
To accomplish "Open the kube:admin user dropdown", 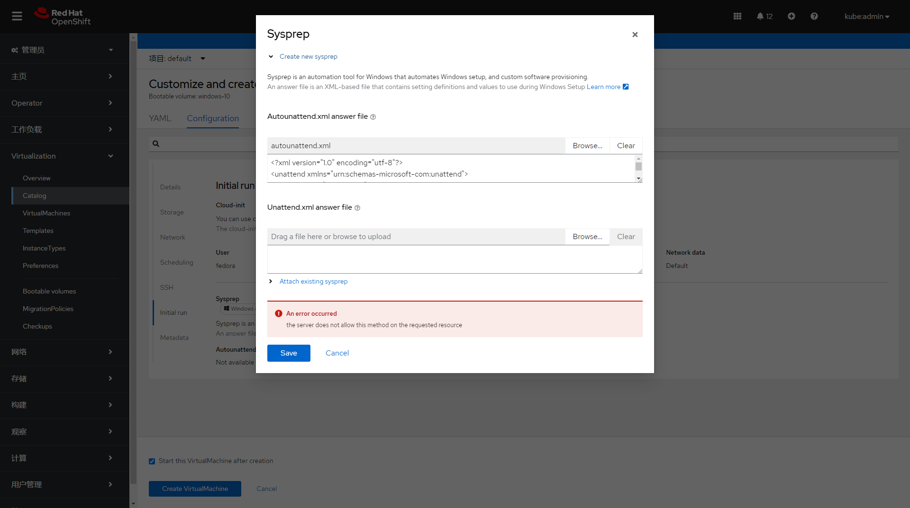I will tap(866, 16).
